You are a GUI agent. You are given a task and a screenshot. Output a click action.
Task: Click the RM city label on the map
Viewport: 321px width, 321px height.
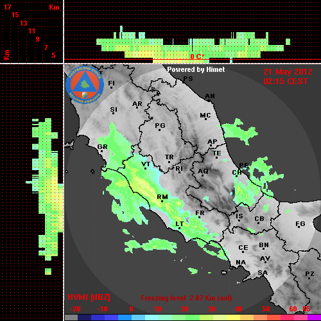click(162, 197)
